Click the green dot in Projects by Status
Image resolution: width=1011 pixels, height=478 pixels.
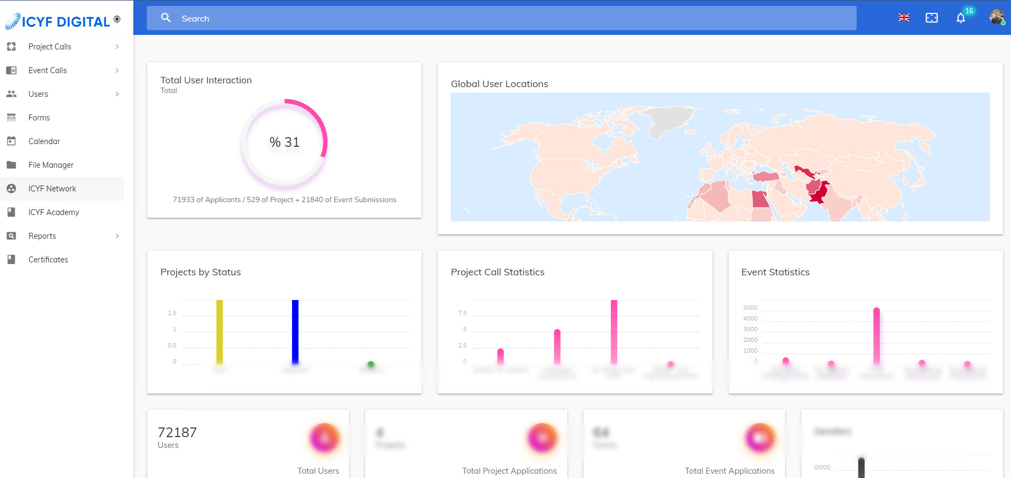[x=371, y=365]
